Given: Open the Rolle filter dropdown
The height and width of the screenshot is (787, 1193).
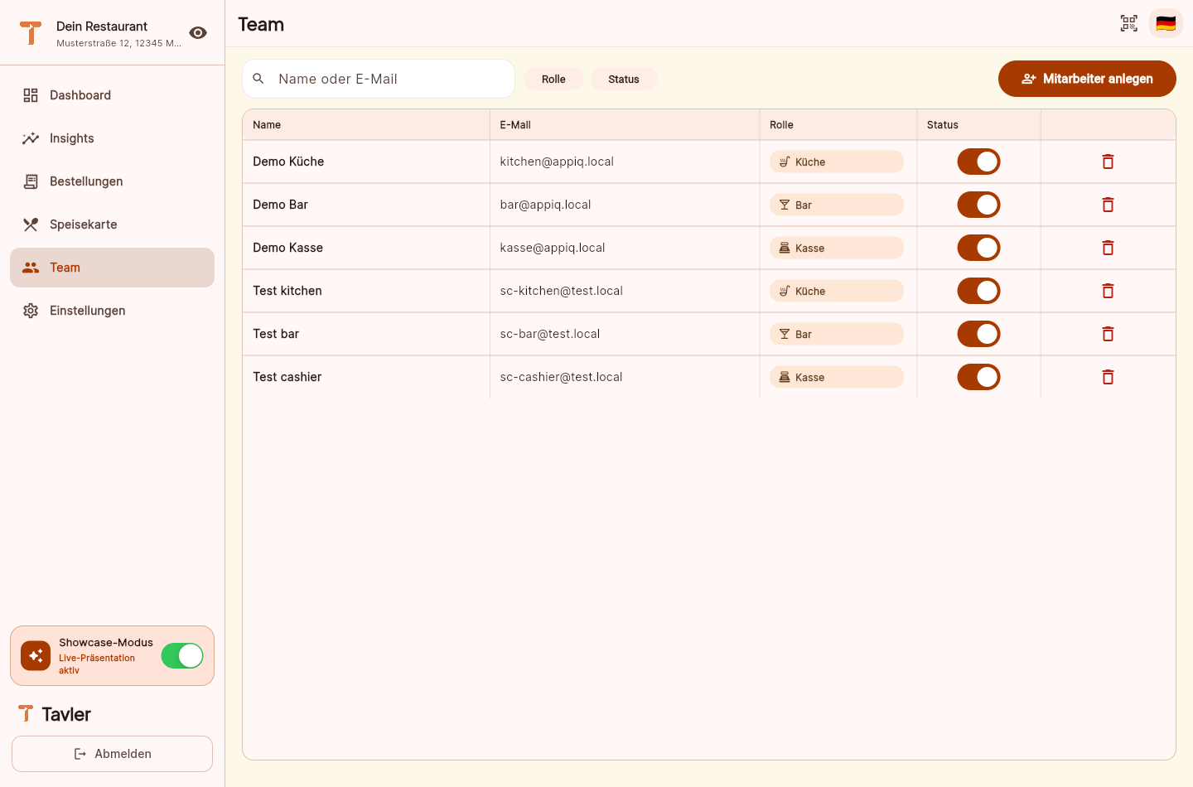Looking at the screenshot, I should pos(553,79).
